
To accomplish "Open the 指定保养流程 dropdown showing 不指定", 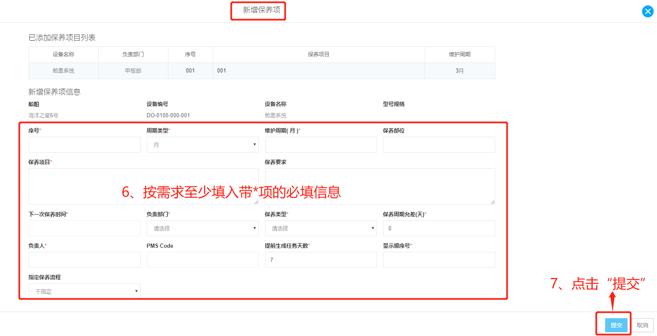I will (85, 291).
